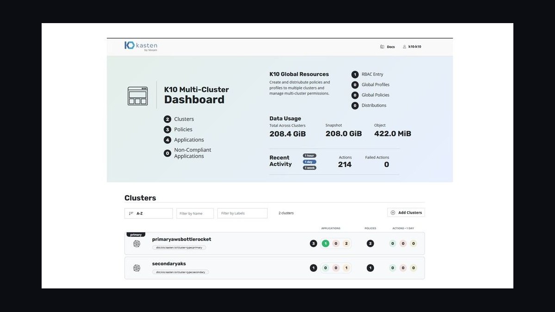Open RBAC Entry global resource

point(372,74)
